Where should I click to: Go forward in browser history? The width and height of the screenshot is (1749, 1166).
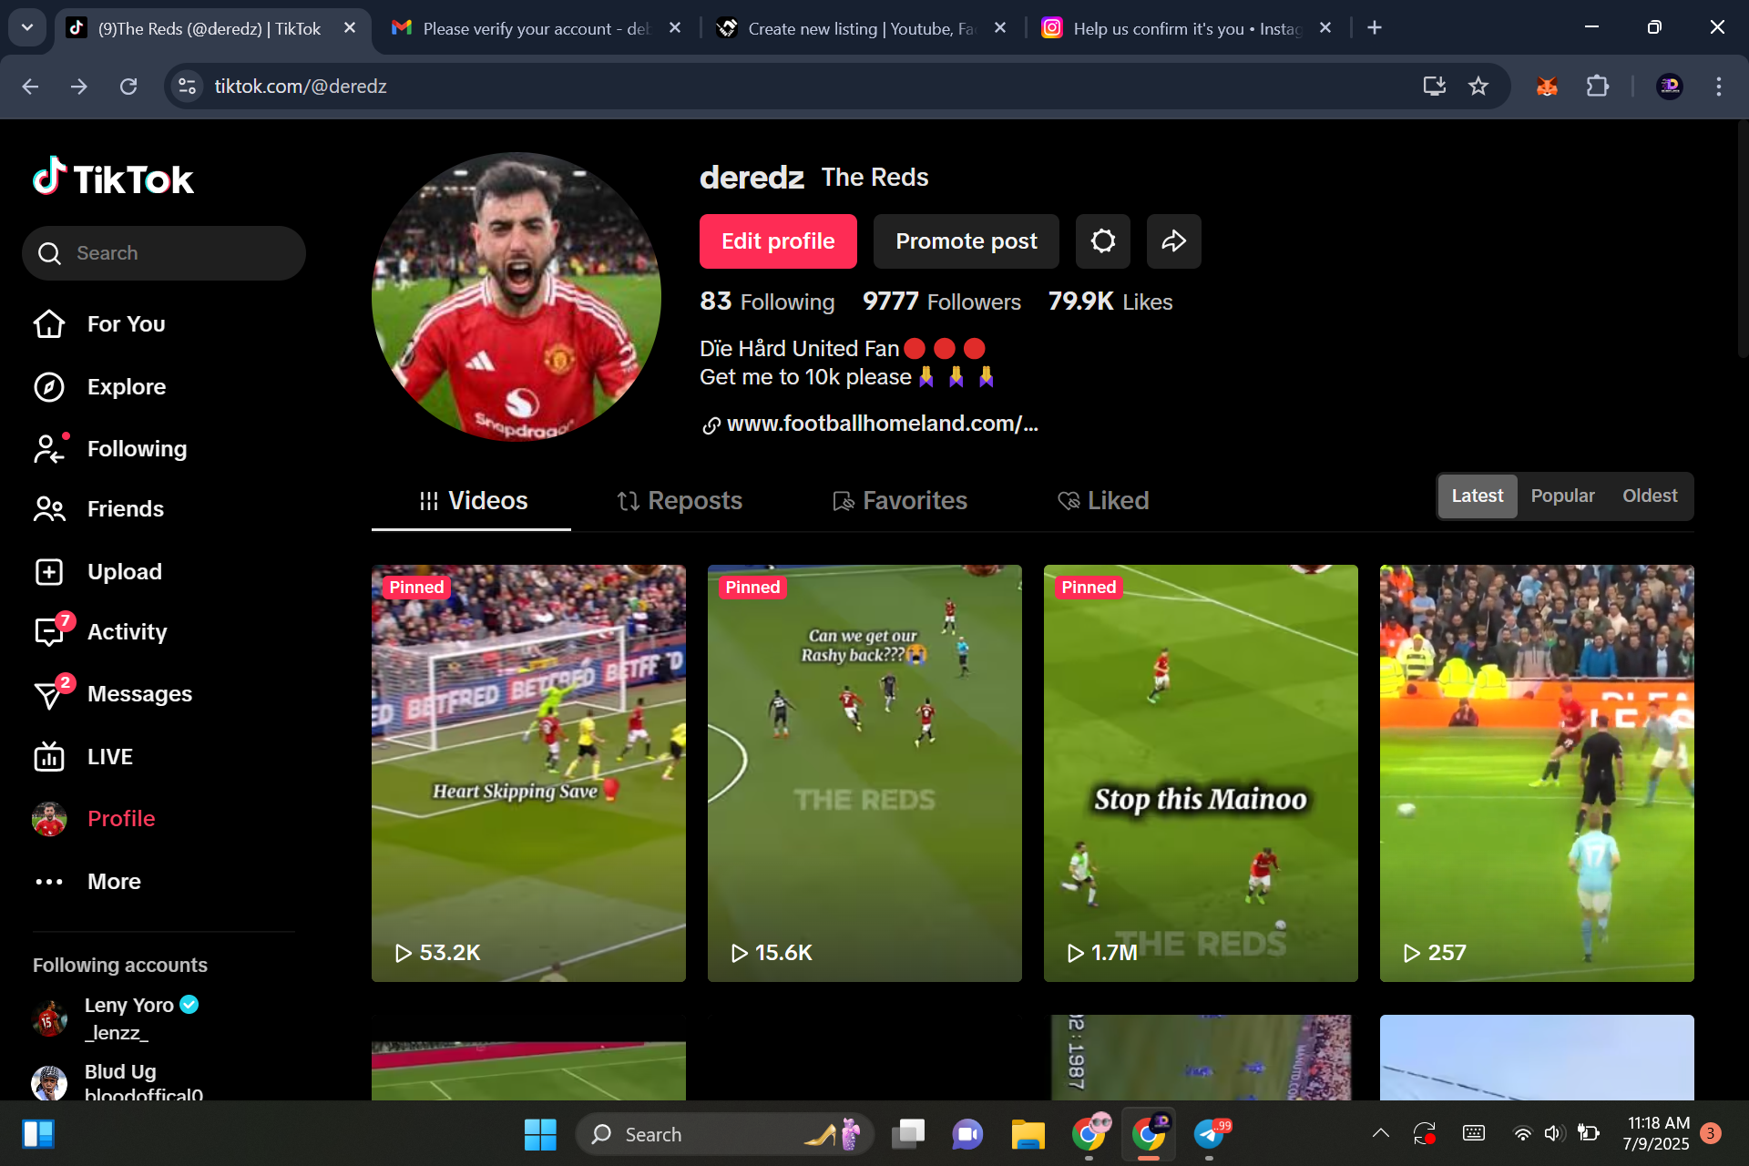coord(79,87)
